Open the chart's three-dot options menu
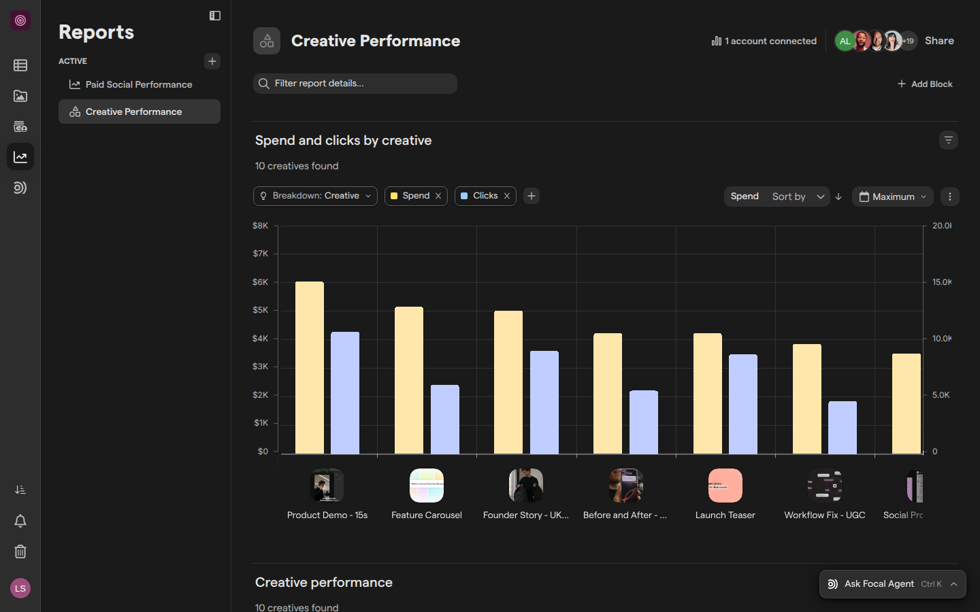 coord(950,197)
